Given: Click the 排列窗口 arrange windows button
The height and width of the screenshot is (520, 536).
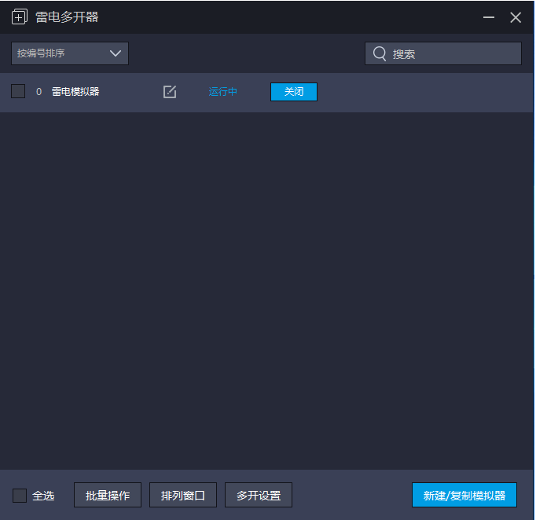Looking at the screenshot, I should [x=183, y=495].
